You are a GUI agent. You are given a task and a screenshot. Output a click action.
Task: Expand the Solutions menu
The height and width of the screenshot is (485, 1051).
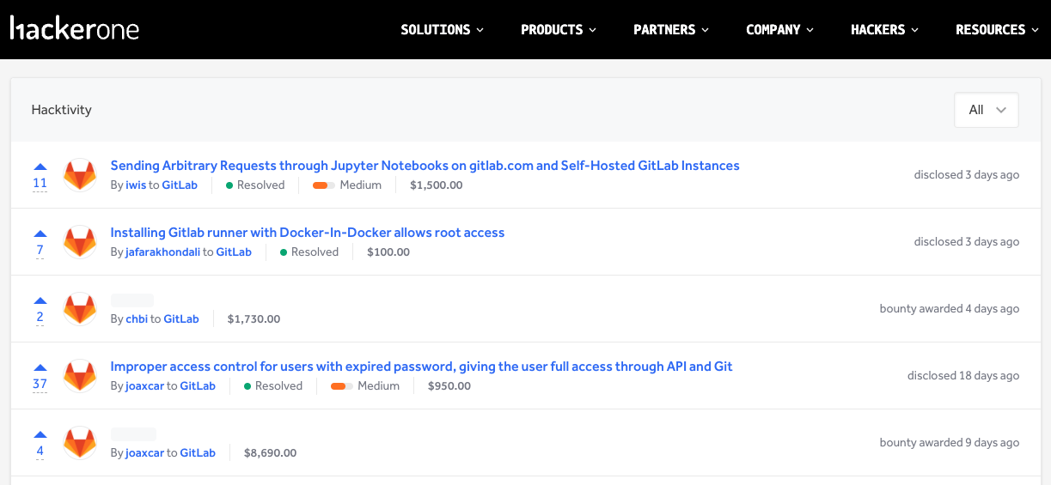click(442, 29)
